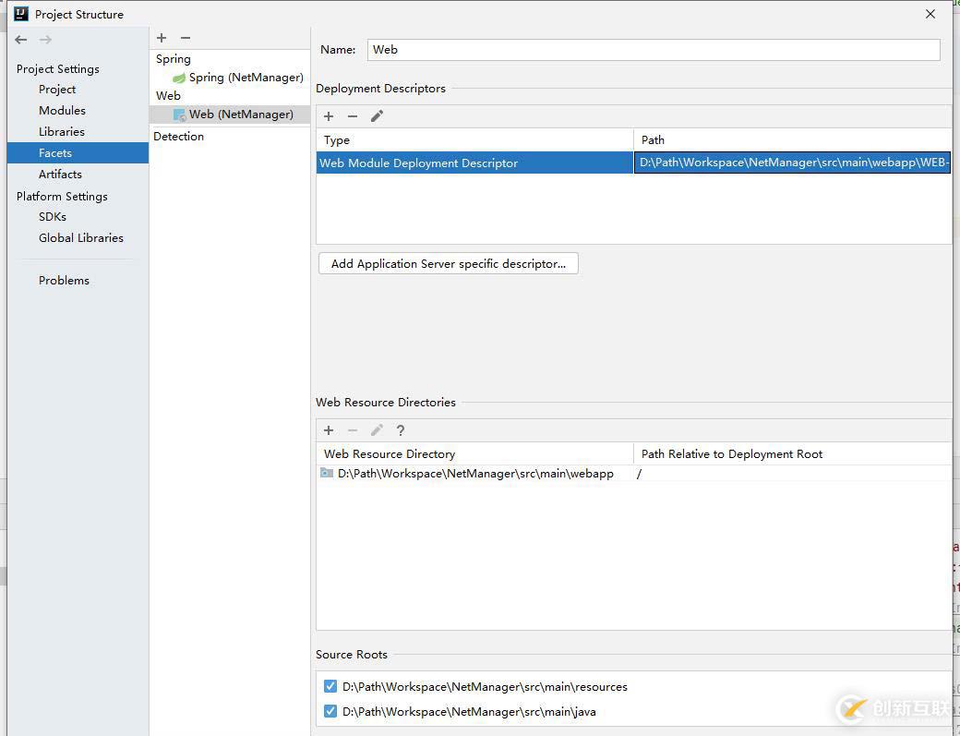Go to Artifacts settings
This screenshot has height=736, width=960.
tap(60, 175)
